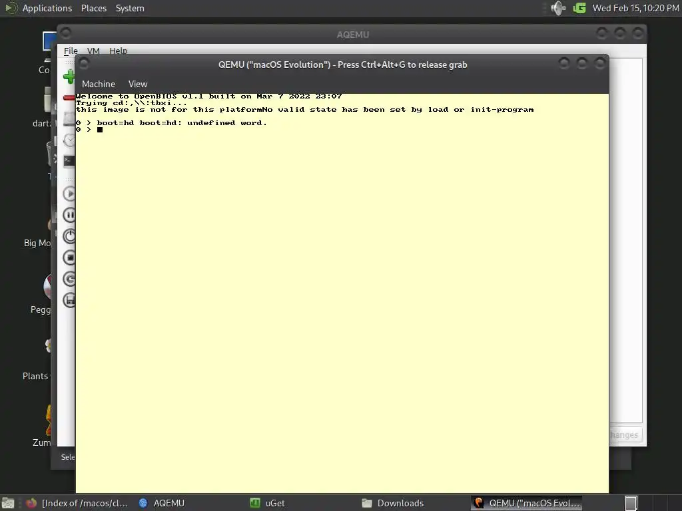Open the Places menu in top panel
This screenshot has width=682, height=511.
coord(93,8)
